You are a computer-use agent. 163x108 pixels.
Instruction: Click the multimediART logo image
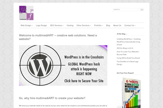coord(26,13)
